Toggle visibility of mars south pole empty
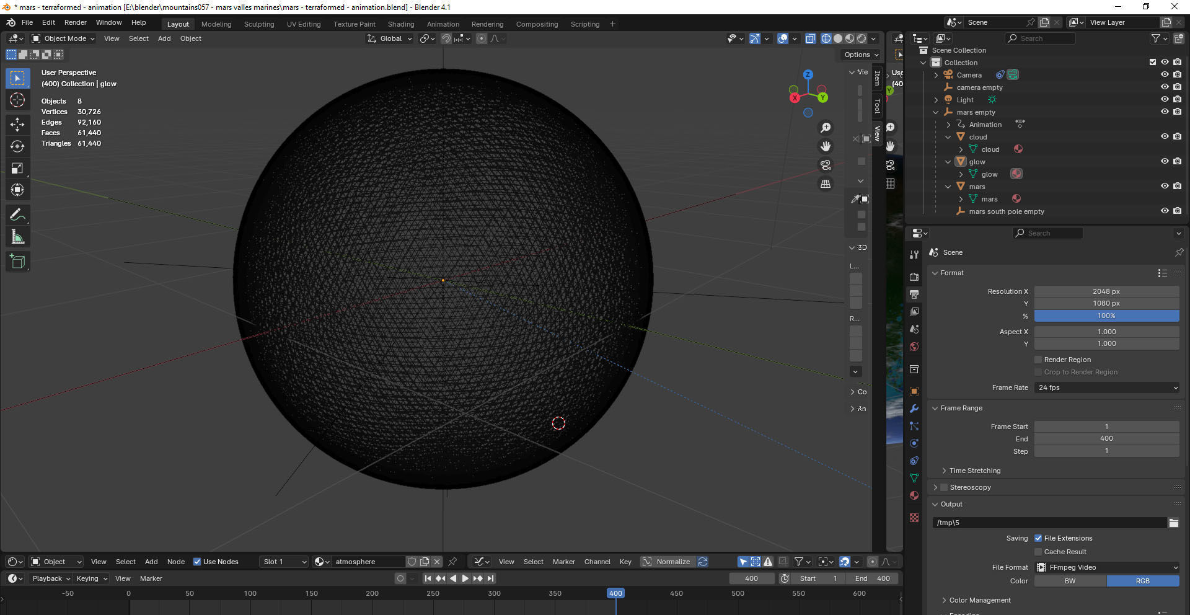Image resolution: width=1190 pixels, height=615 pixels. (1165, 211)
